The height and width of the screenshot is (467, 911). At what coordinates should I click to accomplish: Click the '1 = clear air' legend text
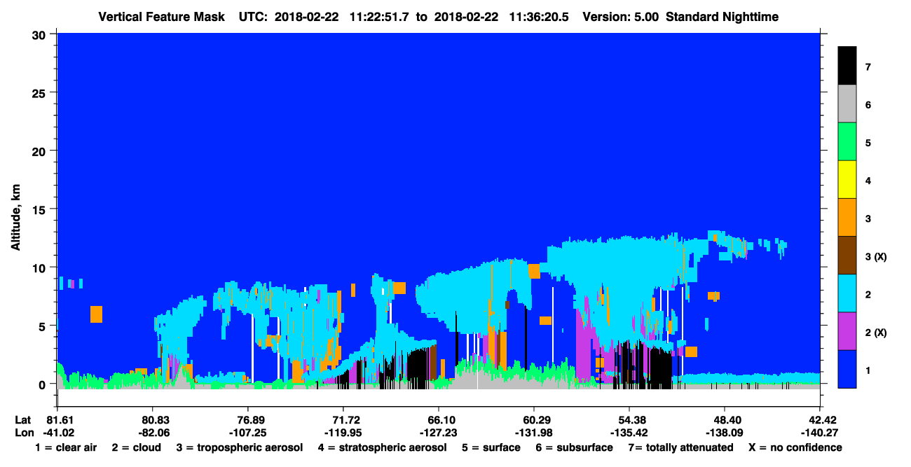click(66, 447)
